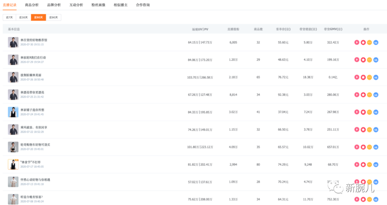The height and width of the screenshot is (205, 387).
Task: Open the 林家铺子选你所想 host thumbnail
Action: click(13, 112)
